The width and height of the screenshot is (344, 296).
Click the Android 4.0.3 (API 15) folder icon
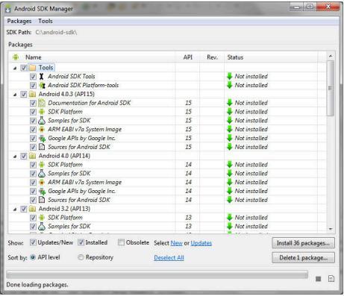(33, 94)
